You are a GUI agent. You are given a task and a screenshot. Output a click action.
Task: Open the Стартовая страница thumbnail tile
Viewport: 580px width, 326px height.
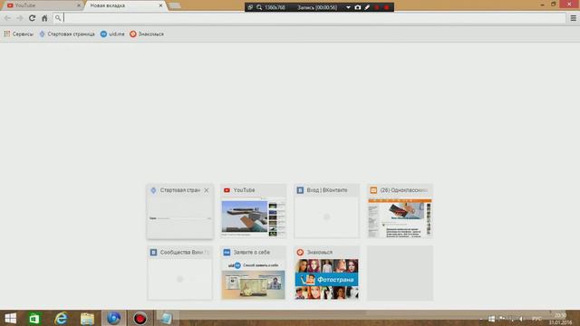click(x=180, y=211)
